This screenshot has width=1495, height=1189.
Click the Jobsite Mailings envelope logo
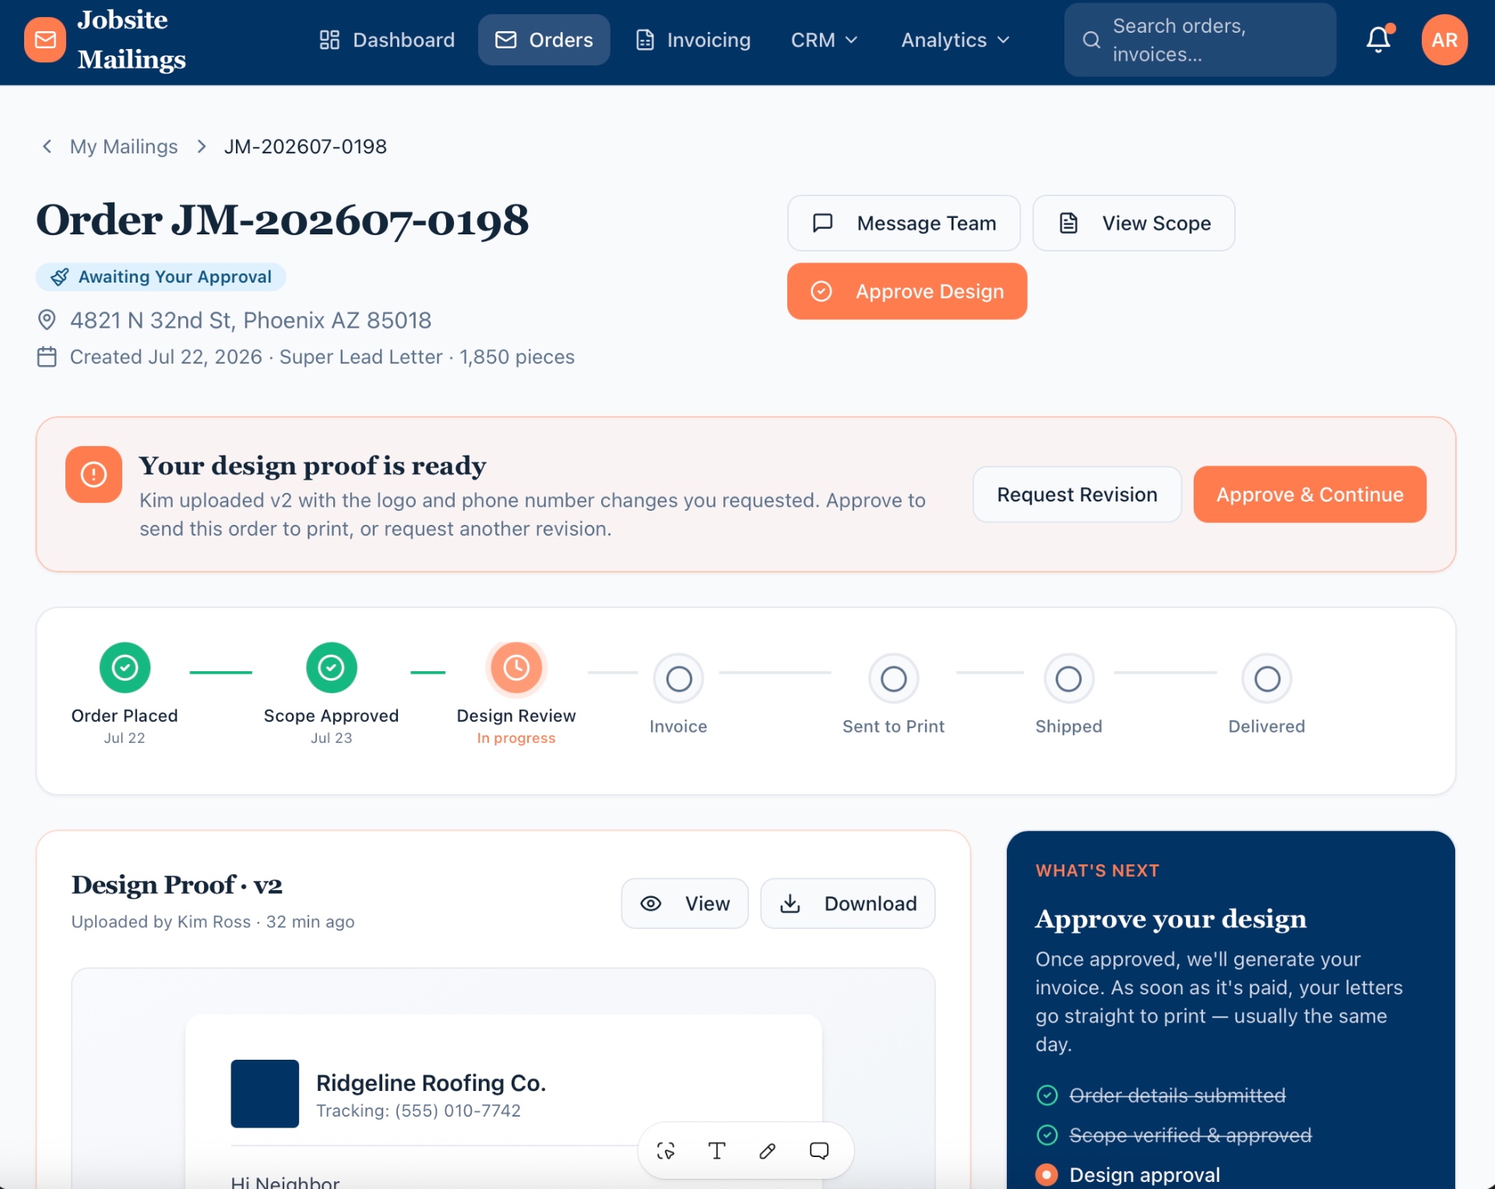pos(45,40)
